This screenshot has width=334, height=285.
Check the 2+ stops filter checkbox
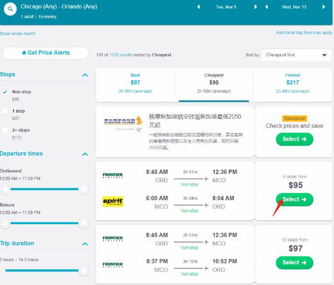pos(5,130)
